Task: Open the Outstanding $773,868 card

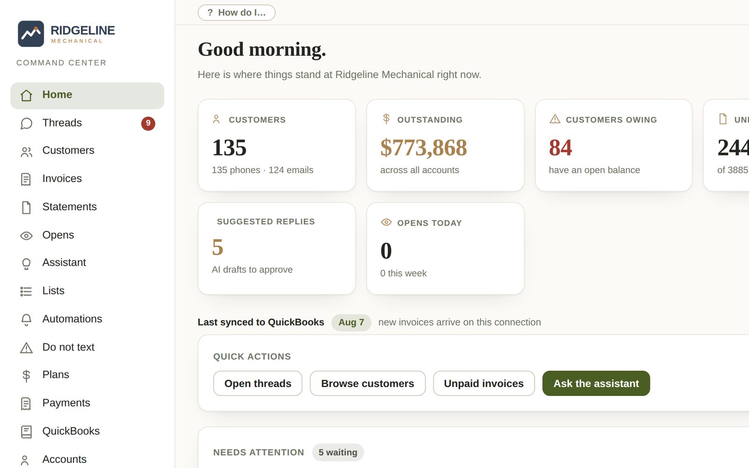Action: (445, 145)
